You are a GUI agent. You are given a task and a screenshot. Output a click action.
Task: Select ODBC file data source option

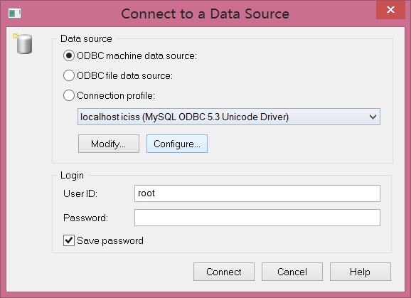[x=69, y=76]
